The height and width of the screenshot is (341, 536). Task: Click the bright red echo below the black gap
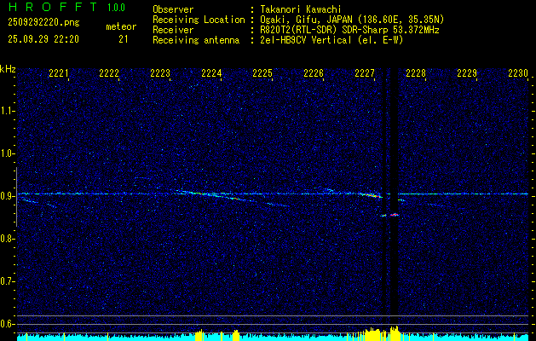395,215
